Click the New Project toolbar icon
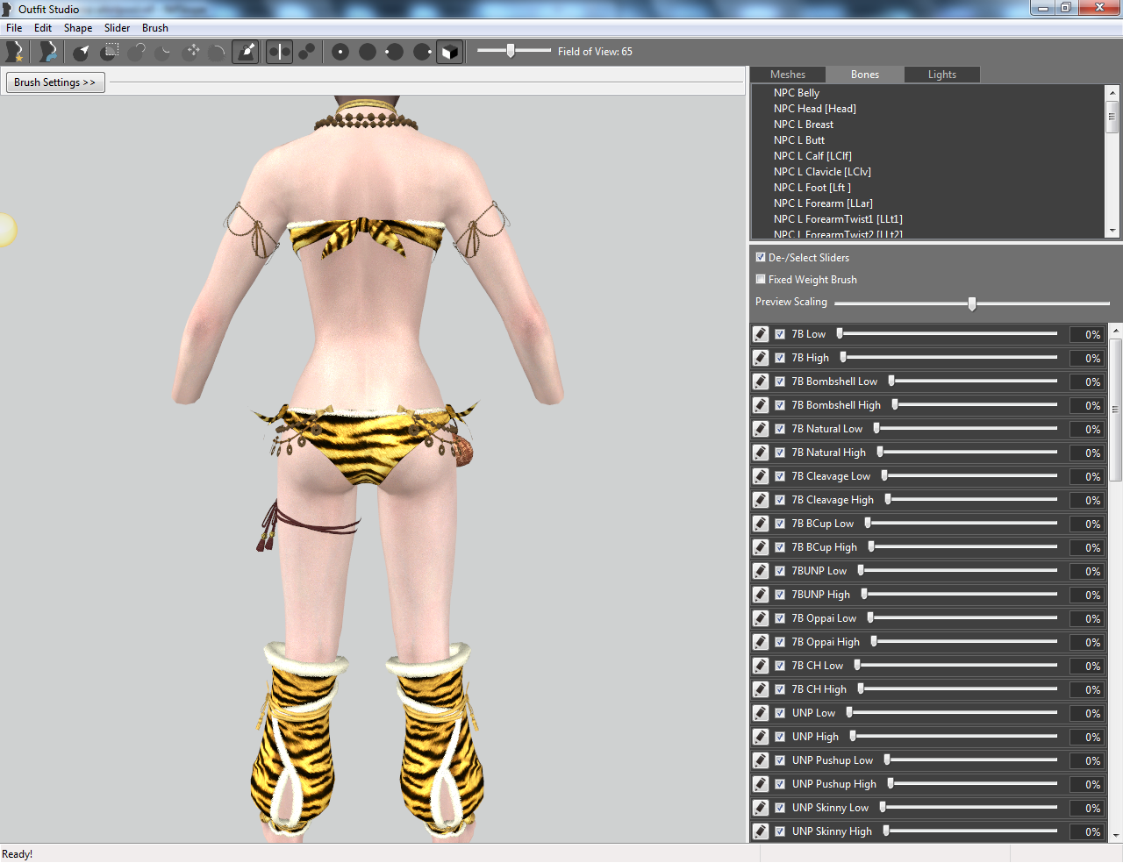This screenshot has width=1123, height=863. pos(15,52)
